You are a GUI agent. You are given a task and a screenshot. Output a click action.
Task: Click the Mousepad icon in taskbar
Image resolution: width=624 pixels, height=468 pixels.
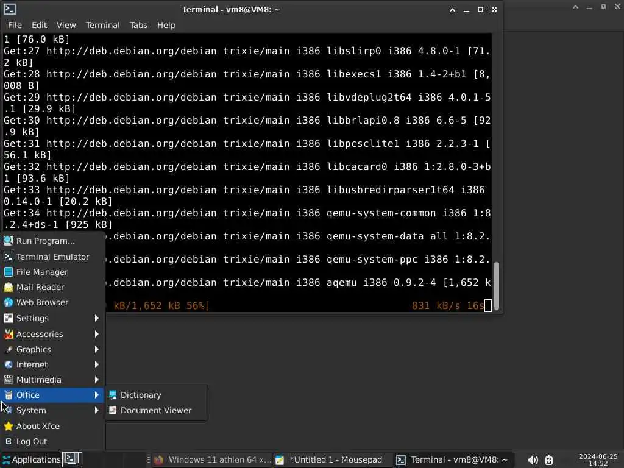point(280,460)
